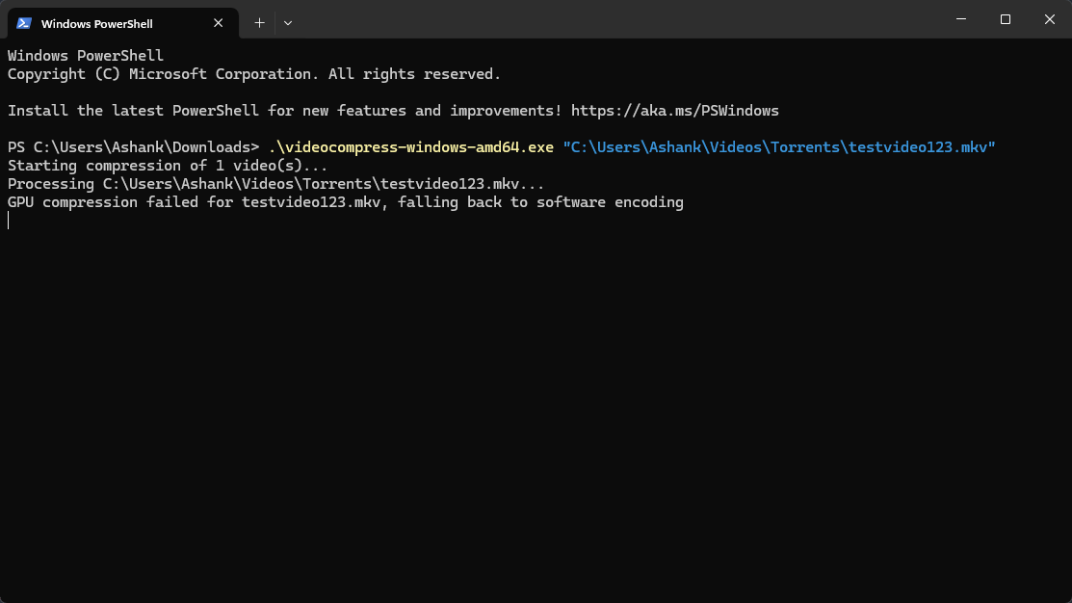Click the empty terminal area below output
The image size is (1072, 603).
(x=536, y=405)
